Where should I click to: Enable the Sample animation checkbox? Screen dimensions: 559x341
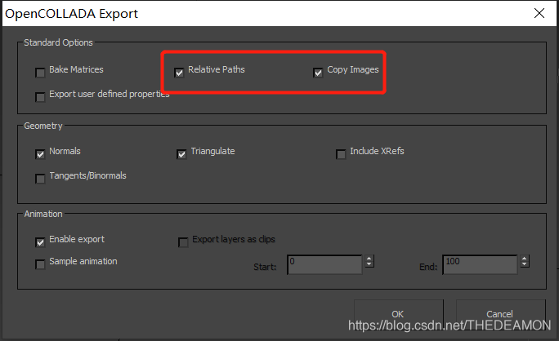coord(40,264)
